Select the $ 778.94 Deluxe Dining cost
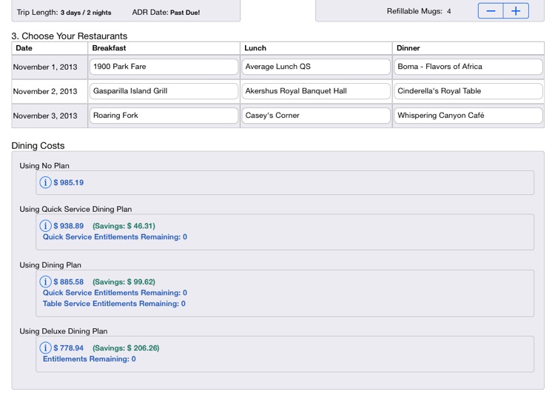The height and width of the screenshot is (406, 555). pyautogui.click(x=69, y=348)
